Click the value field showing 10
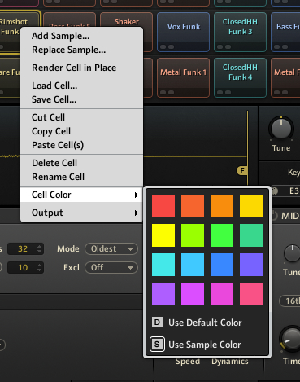Viewport: 300px width, 382px height. click(x=23, y=267)
